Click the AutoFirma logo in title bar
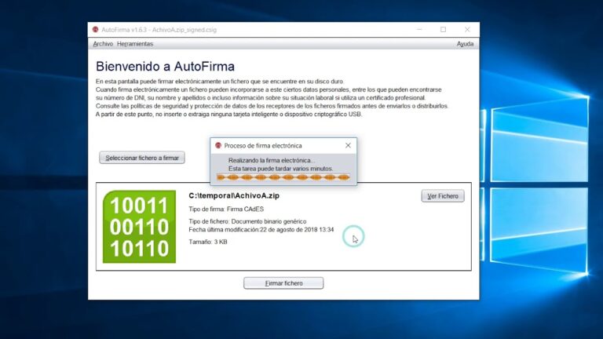The image size is (603, 339). [95, 30]
